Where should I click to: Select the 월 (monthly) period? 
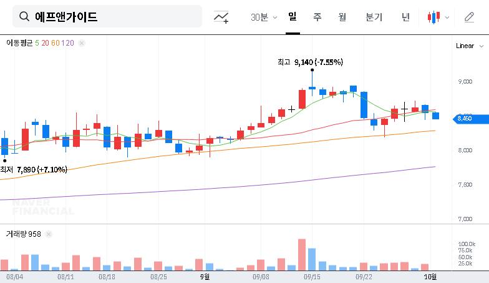click(x=342, y=17)
